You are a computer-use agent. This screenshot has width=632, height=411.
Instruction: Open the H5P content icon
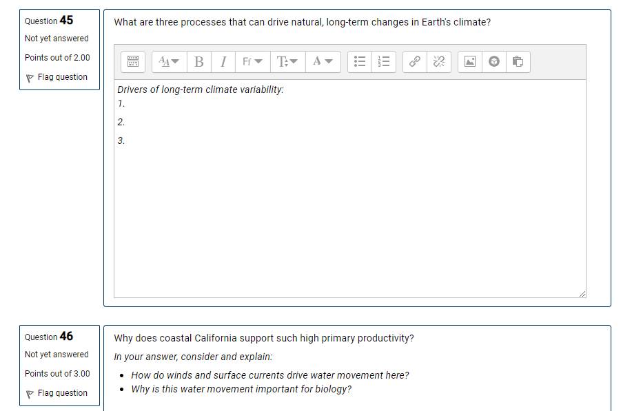494,61
